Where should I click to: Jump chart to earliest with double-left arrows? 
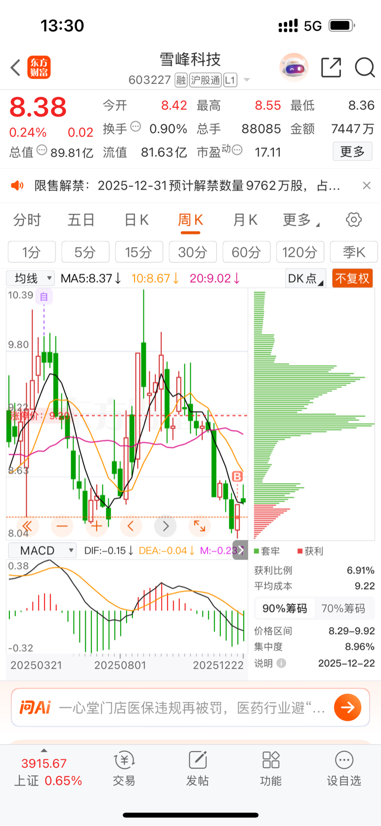tap(27, 526)
